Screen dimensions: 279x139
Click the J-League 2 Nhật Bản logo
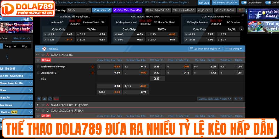pyautogui.click(x=48, y=110)
